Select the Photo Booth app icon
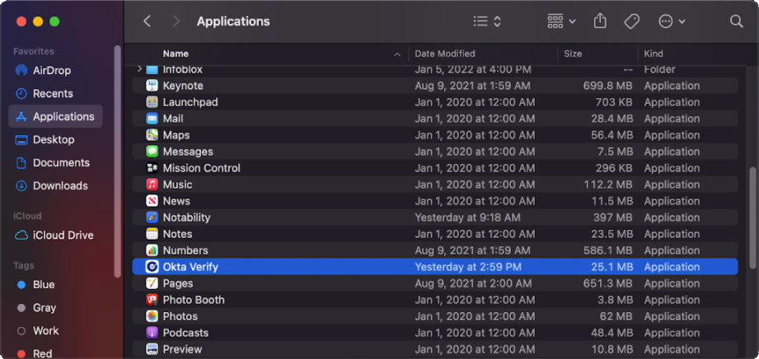759x359 pixels. tap(152, 300)
